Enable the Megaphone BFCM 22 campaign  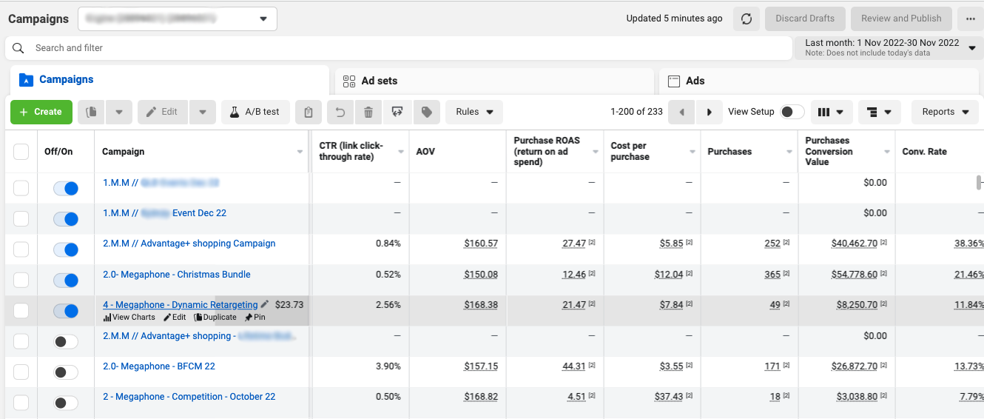pos(66,372)
